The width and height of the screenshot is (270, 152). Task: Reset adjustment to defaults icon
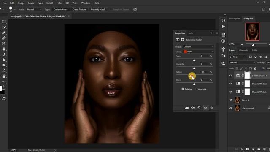click(199, 108)
